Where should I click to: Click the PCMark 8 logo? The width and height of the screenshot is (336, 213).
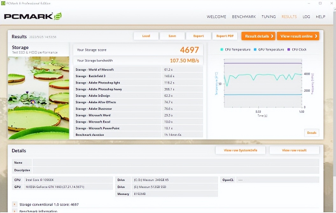click(32, 16)
